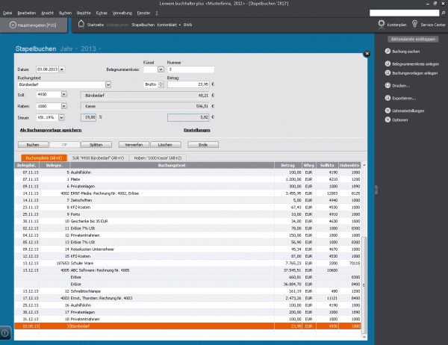The height and width of the screenshot is (345, 448).
Task: Open Stapelbuchen in the toolbar
Action: point(143,25)
